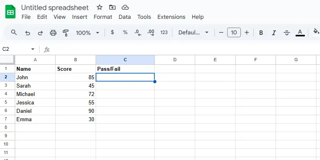Screen dimensions: 320x160
Task: Expand the font family dropdown
Action: pyautogui.click(x=194, y=33)
